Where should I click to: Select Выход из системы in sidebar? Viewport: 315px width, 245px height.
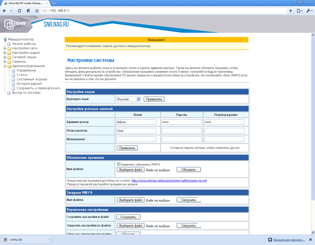pos(26,92)
